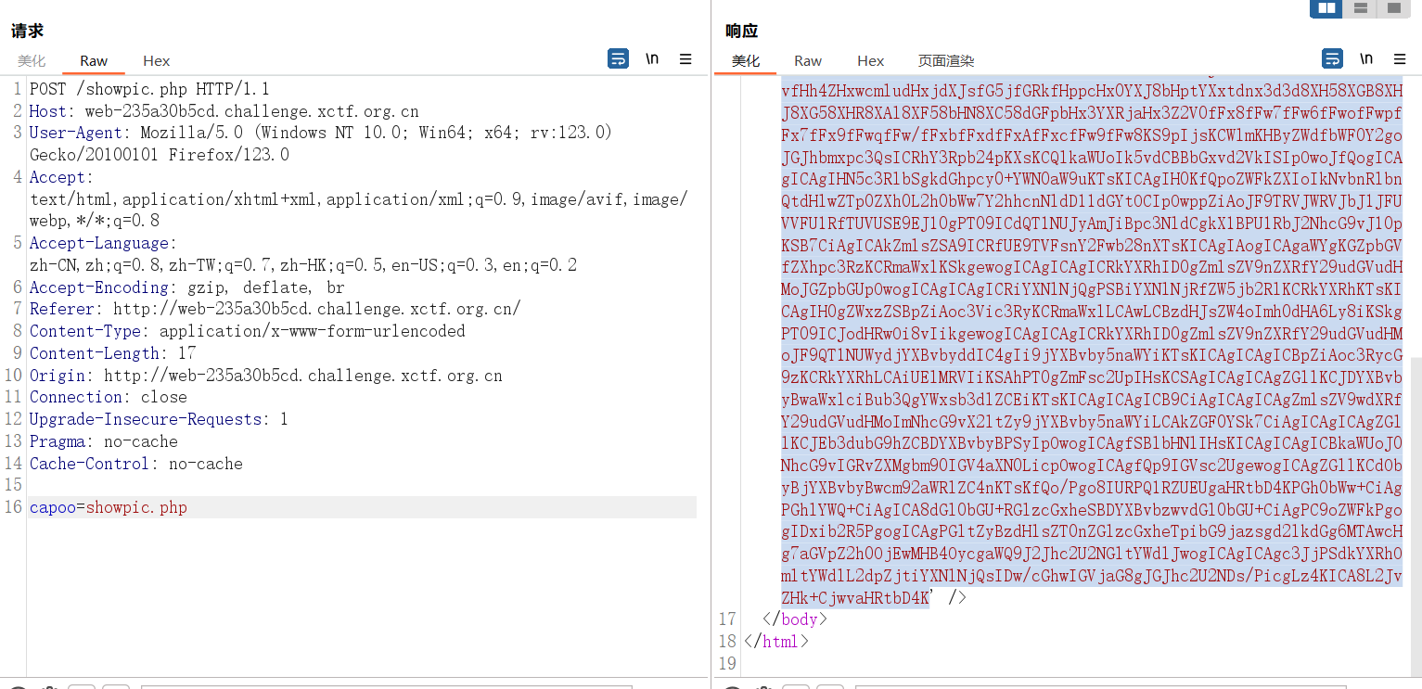The width and height of the screenshot is (1422, 689).
Task: Open the 页面渲染 render tab in the response
Action: (x=946, y=61)
